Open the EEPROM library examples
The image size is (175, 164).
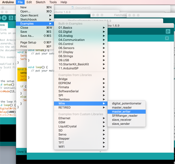tap(81, 83)
